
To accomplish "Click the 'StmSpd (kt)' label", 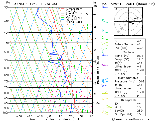I will [x=124, y=114].
